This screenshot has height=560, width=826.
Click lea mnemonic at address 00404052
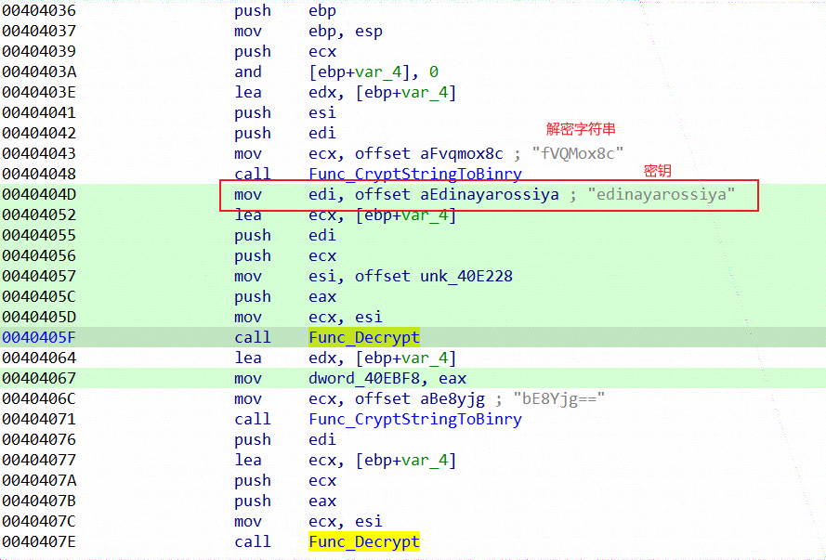[247, 215]
